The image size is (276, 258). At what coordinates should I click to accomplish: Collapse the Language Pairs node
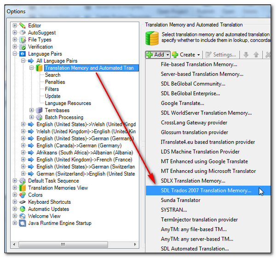15,54
